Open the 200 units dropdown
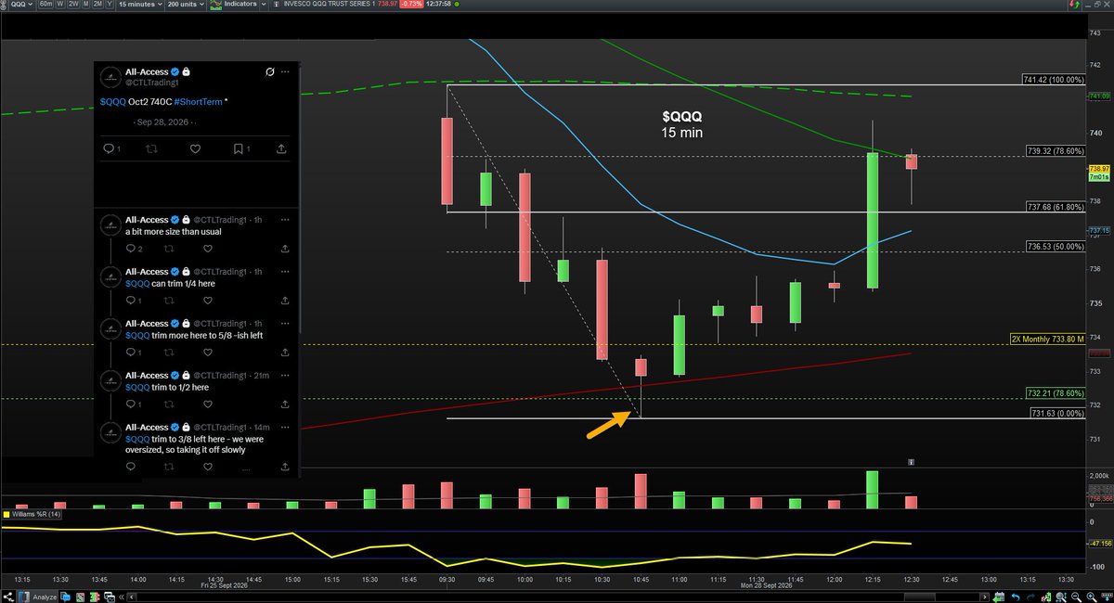The width and height of the screenshot is (1114, 603). pyautogui.click(x=186, y=6)
